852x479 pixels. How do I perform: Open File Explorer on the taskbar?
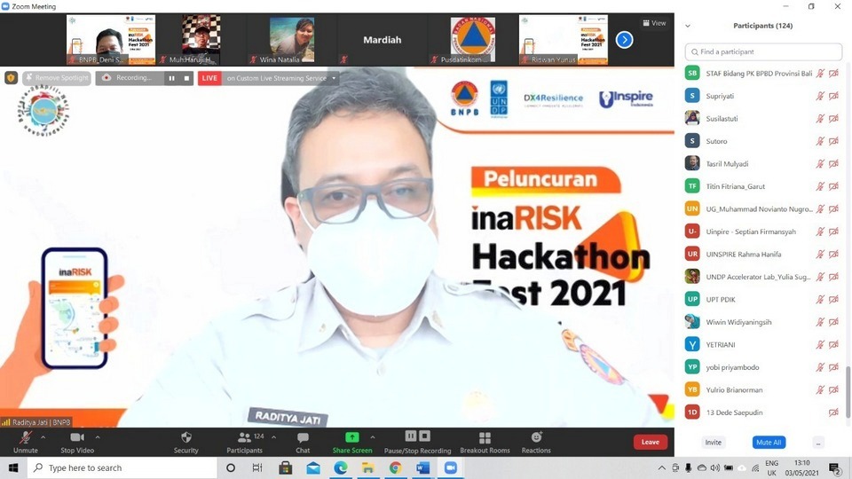(367, 467)
